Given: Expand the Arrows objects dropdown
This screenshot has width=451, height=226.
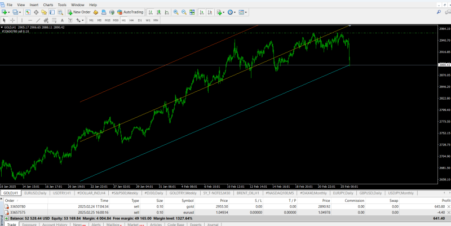Looking at the screenshot, I should click(x=82, y=20).
